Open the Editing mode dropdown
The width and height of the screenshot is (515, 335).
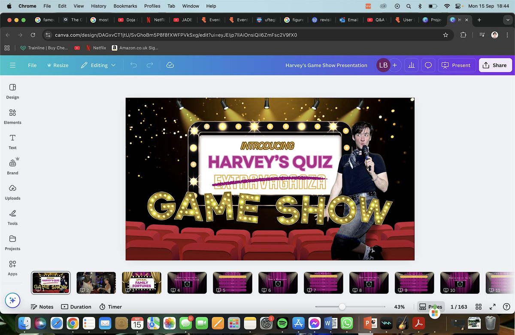(x=98, y=65)
